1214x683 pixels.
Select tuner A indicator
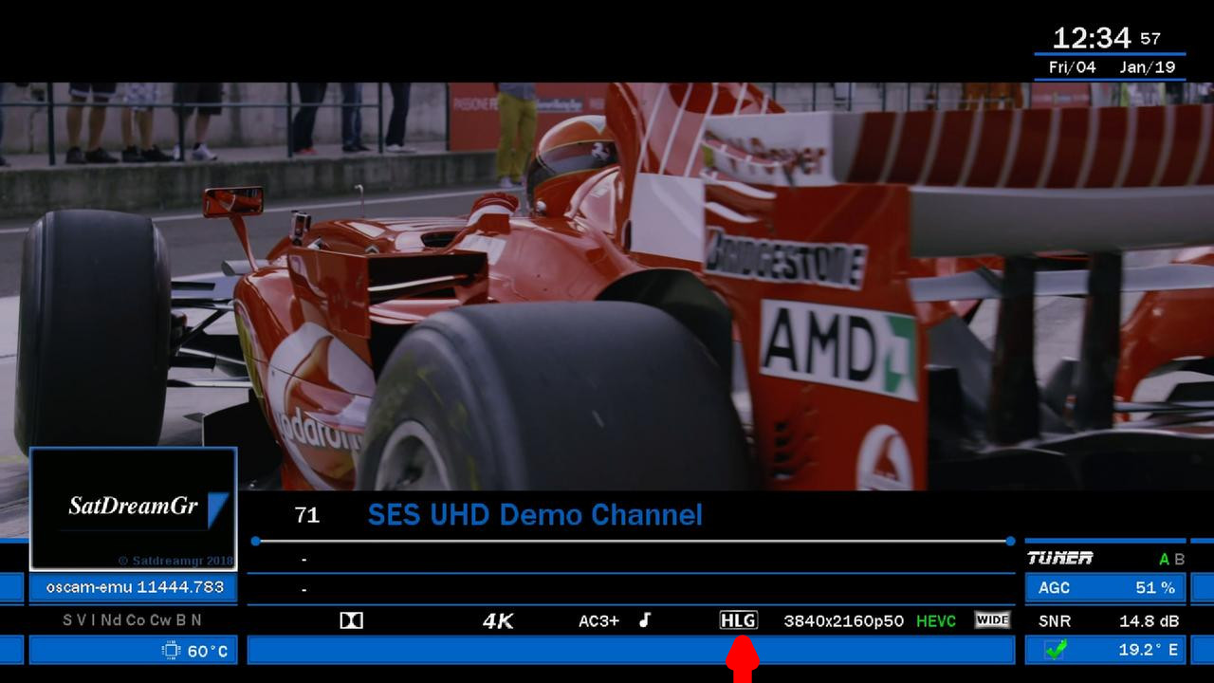pyautogui.click(x=1165, y=560)
